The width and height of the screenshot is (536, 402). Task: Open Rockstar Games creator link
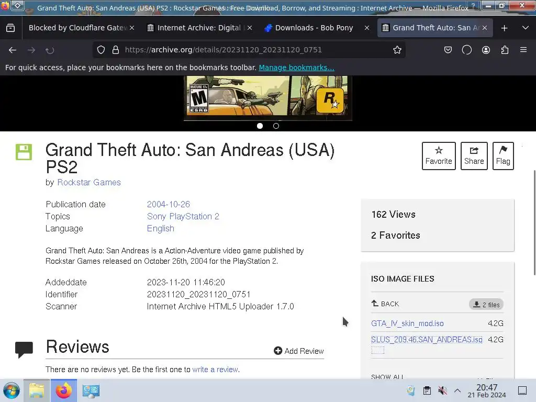89,183
